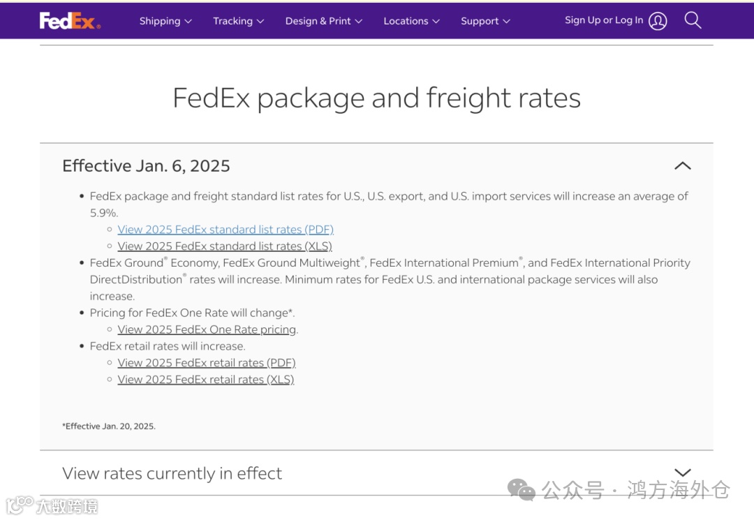Open 2025 FedEx standard list rates PDF
This screenshot has height=520, width=754.
coord(226,230)
